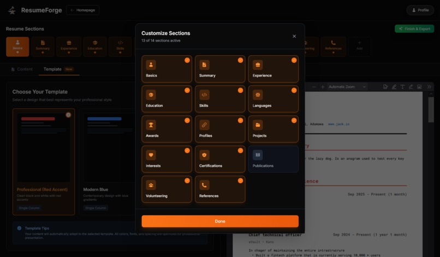The width and height of the screenshot is (440, 257).
Task: Open the Basics section in Resume Sections bar
Action: coord(17,46)
